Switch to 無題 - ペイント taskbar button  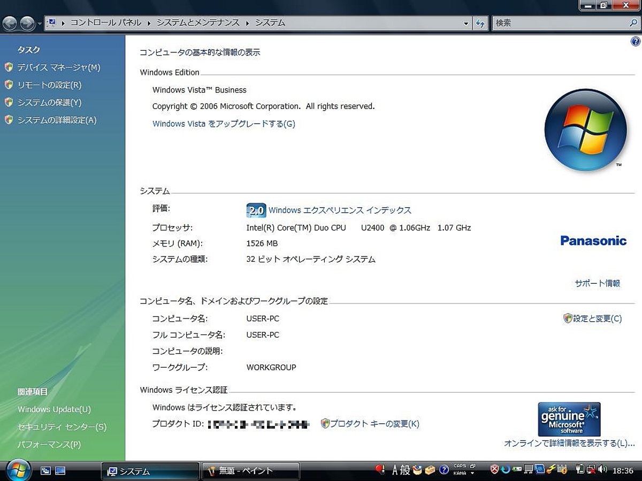pos(250,471)
